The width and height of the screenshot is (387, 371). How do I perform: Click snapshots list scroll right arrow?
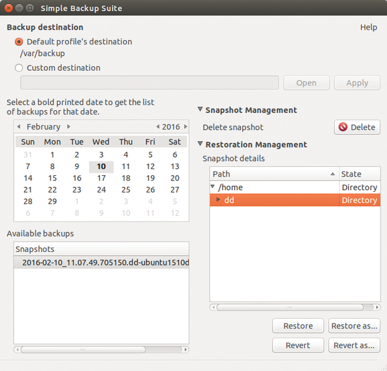[186, 349]
